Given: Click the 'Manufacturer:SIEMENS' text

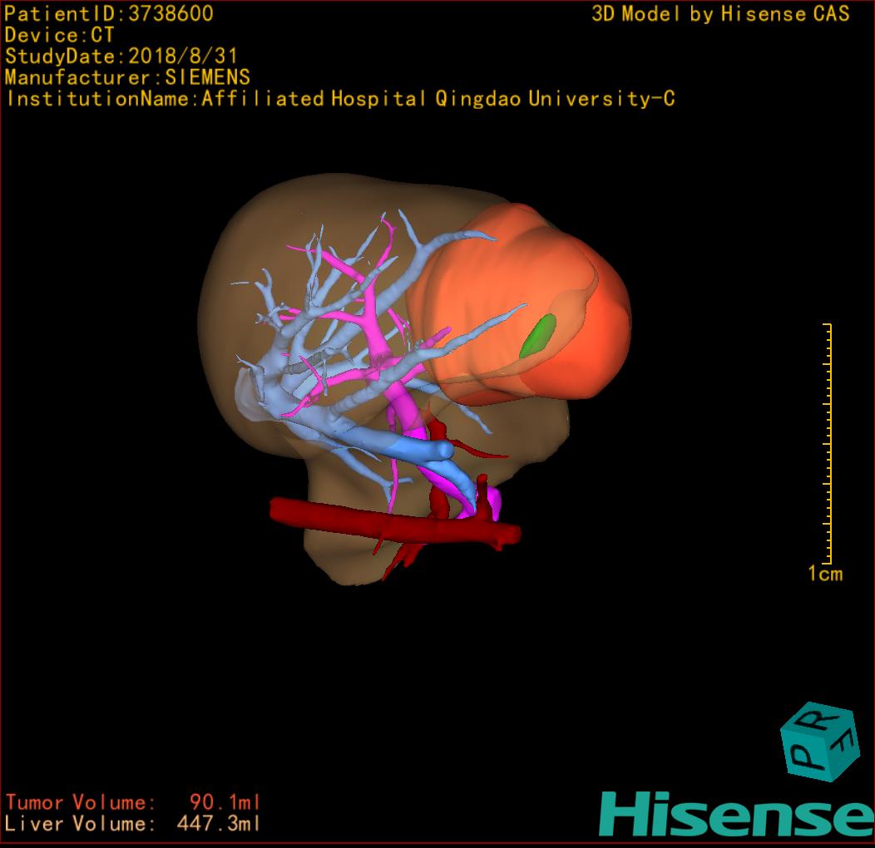Looking at the screenshot, I should coord(127,77).
